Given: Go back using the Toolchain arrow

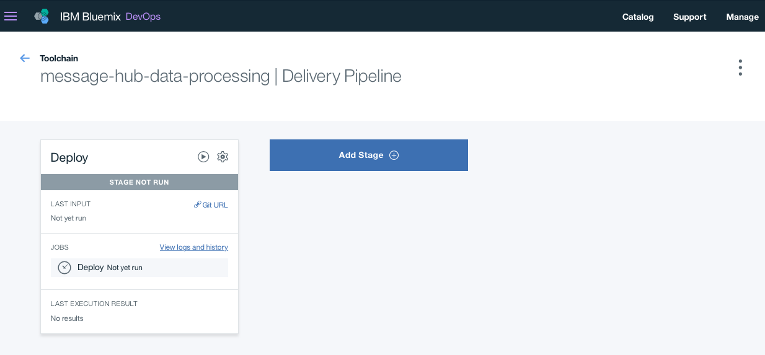Looking at the screenshot, I should (x=25, y=58).
